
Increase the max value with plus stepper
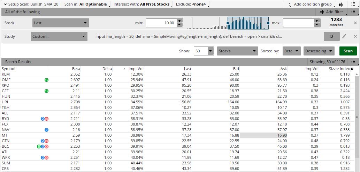pyautogui.click(x=317, y=21)
